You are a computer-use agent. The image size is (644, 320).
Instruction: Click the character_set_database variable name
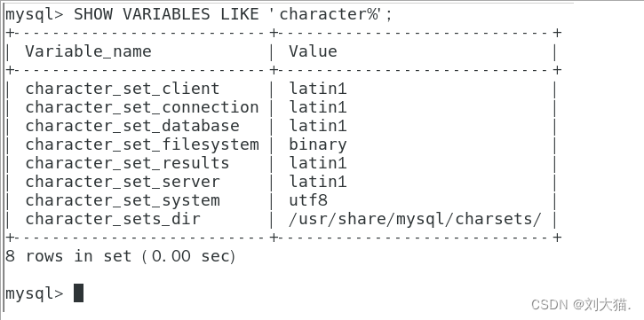pyautogui.click(x=132, y=126)
